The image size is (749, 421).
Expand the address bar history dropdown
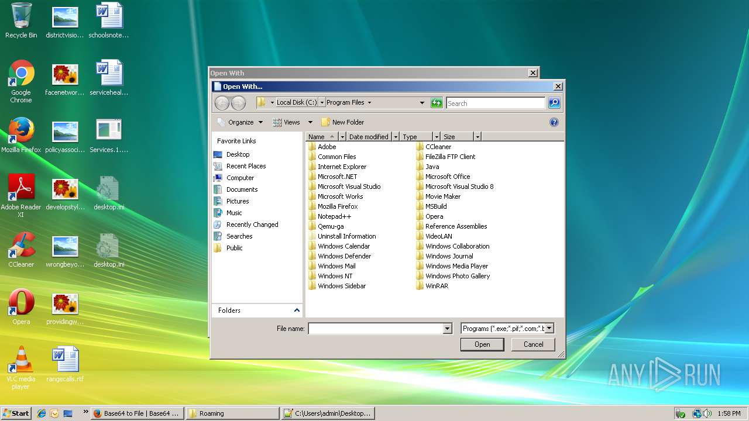(x=422, y=103)
